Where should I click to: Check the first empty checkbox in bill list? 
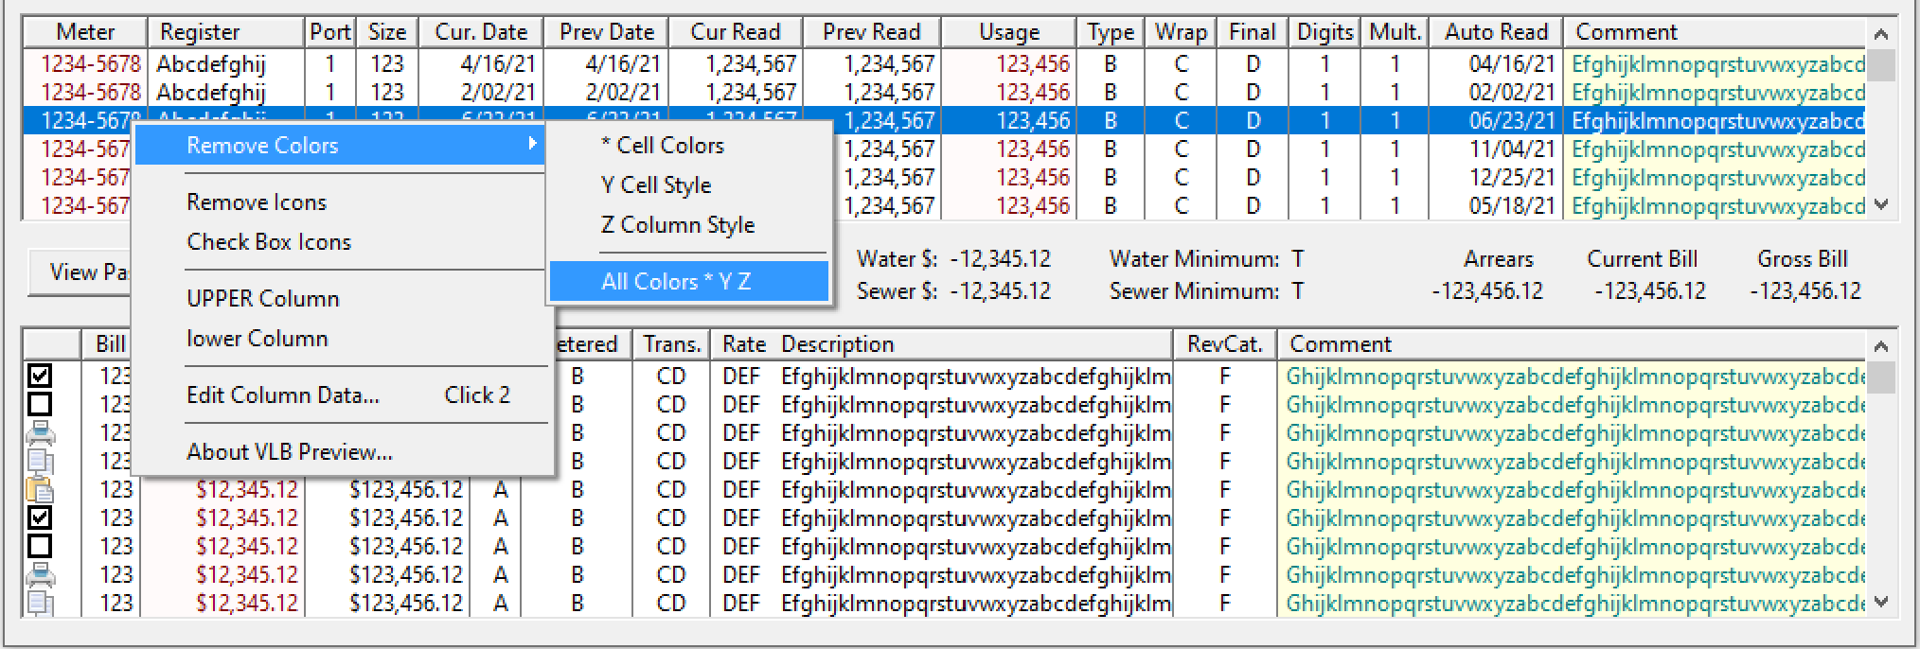click(40, 405)
